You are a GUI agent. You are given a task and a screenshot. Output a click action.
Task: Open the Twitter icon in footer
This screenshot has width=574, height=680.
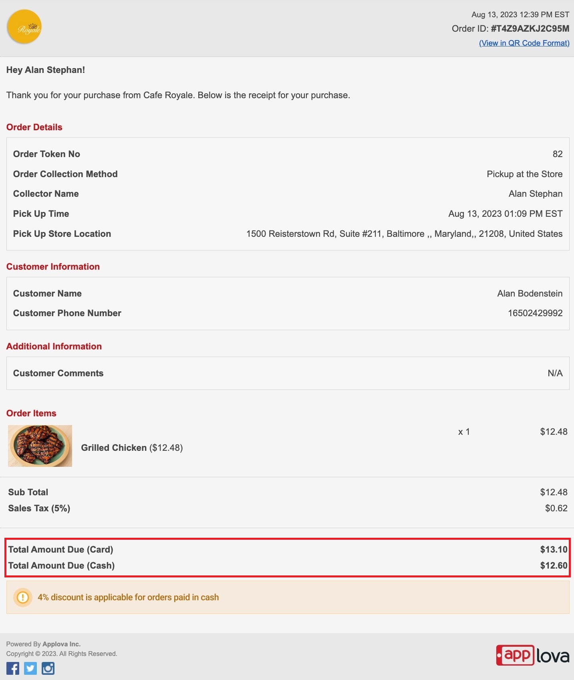point(30,668)
